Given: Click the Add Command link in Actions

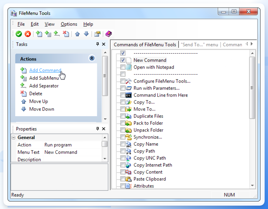Looking at the screenshot, I should point(45,70).
